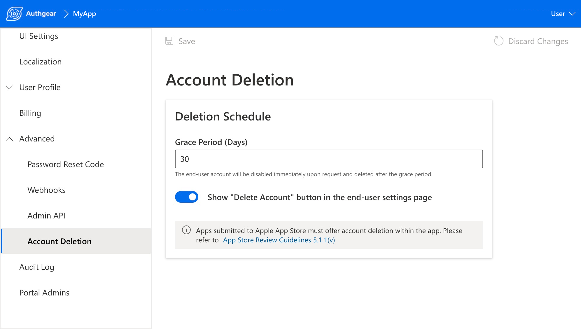Screen dimensions: 581x329
Task: Open App Store Review Guidelines link
Action: [279, 240]
